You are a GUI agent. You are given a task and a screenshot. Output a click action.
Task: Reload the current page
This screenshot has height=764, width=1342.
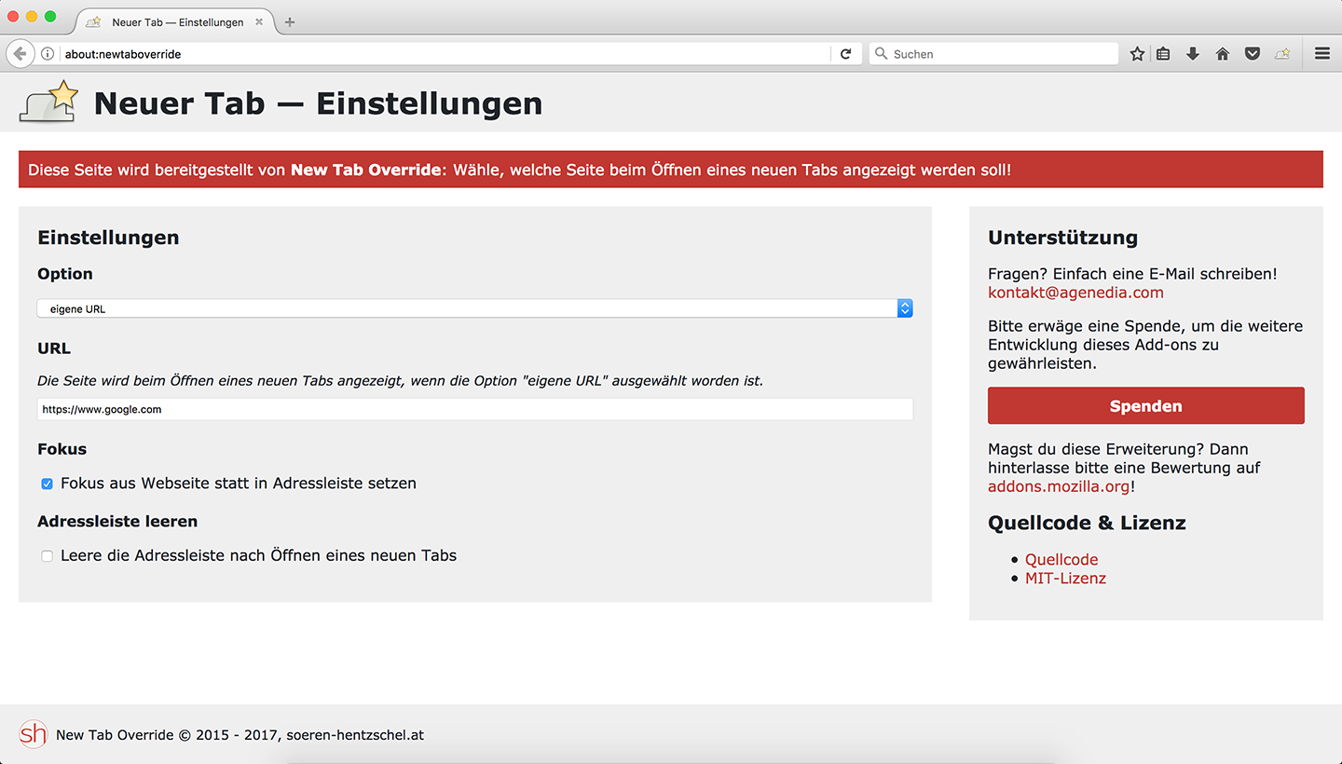(845, 54)
